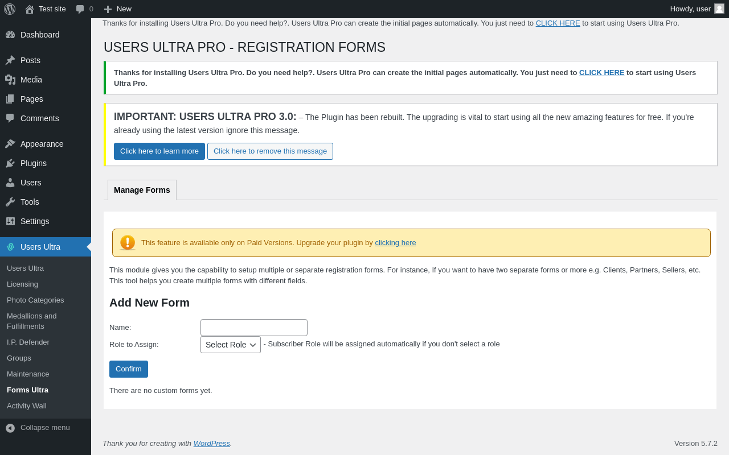The width and height of the screenshot is (729, 455).
Task: Click the Media icon in sidebar
Action: [10, 80]
